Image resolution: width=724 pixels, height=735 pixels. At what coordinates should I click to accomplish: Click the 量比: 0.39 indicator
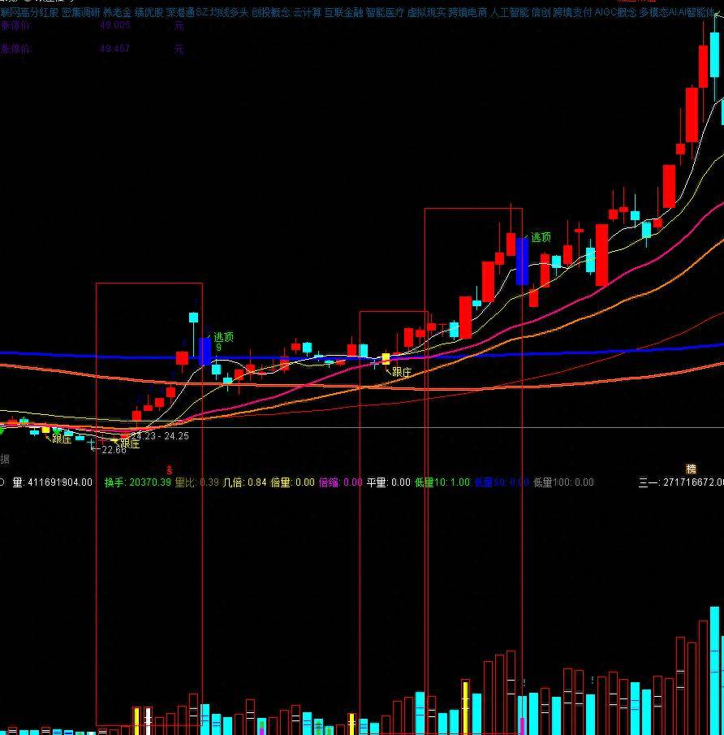pyautogui.click(x=196, y=482)
